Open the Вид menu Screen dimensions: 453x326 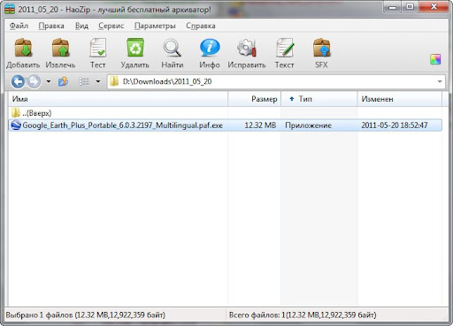click(x=81, y=26)
